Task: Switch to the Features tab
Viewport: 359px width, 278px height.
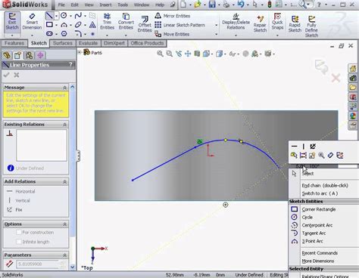Action: pos(14,43)
